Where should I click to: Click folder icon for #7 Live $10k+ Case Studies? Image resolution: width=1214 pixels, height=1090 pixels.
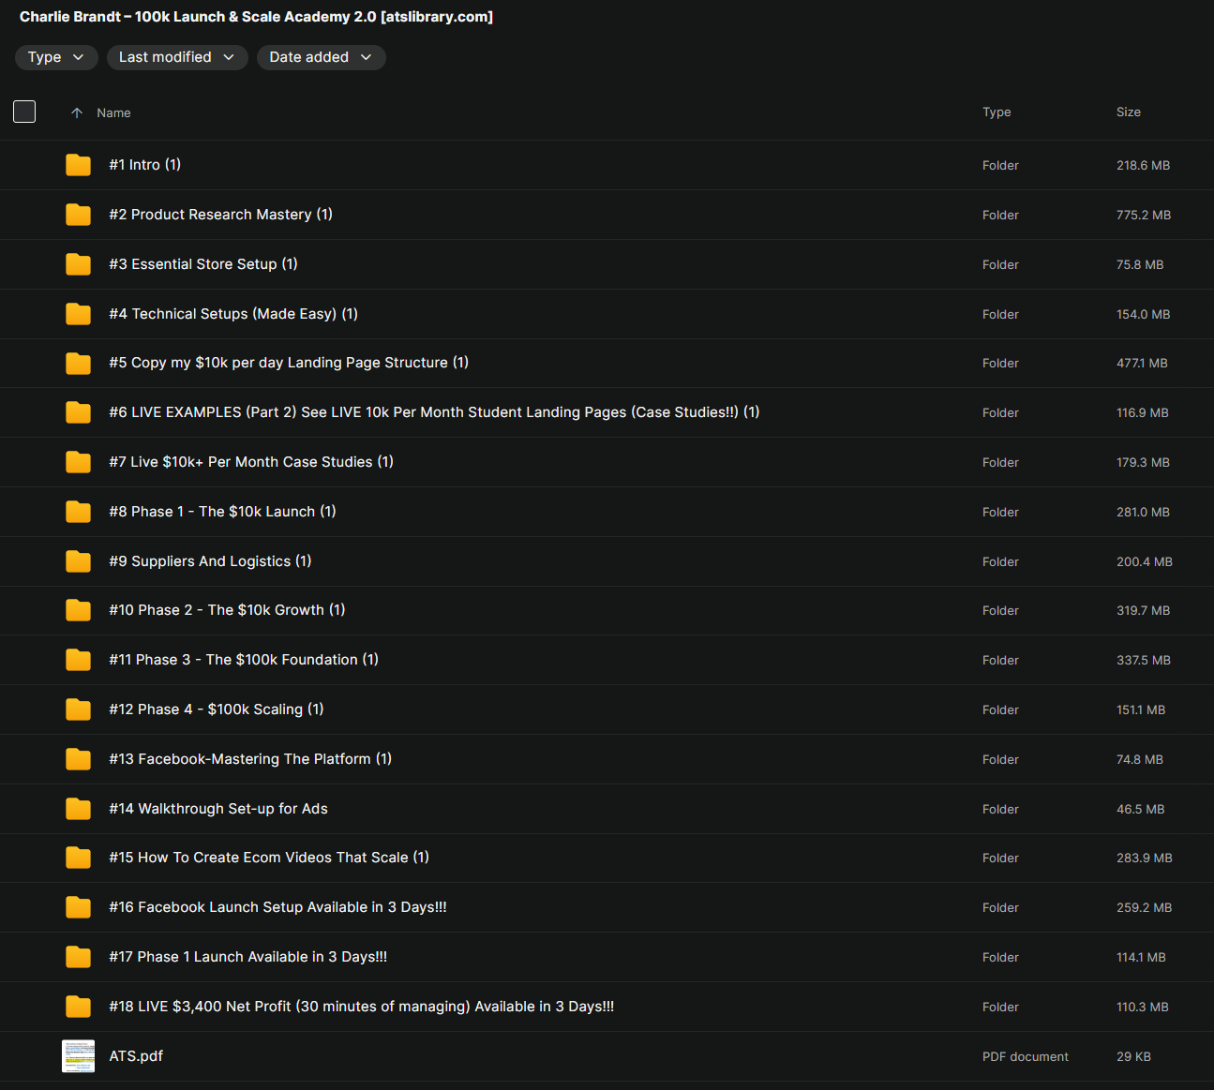pyautogui.click(x=79, y=462)
